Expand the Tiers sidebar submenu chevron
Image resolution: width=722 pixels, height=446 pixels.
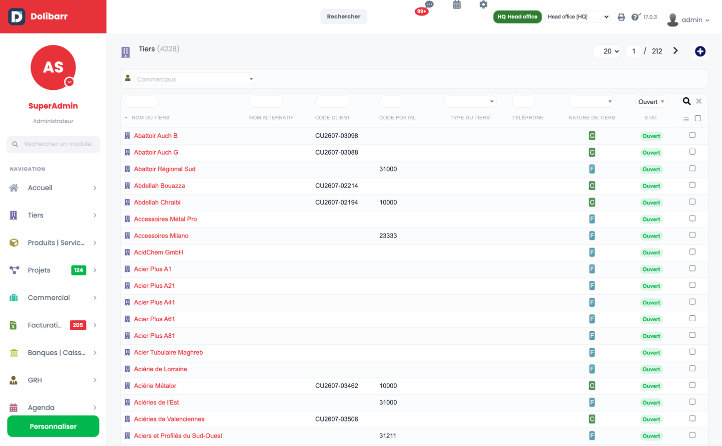pos(95,216)
